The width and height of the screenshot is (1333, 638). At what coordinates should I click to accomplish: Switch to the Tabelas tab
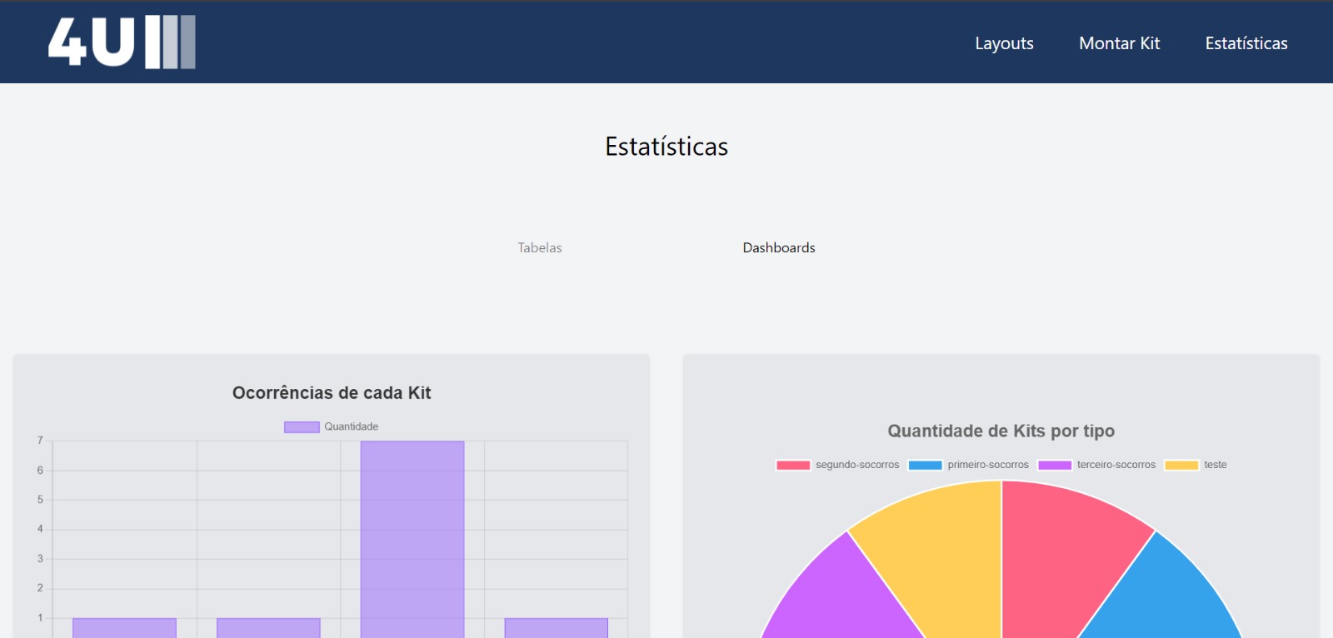(540, 247)
